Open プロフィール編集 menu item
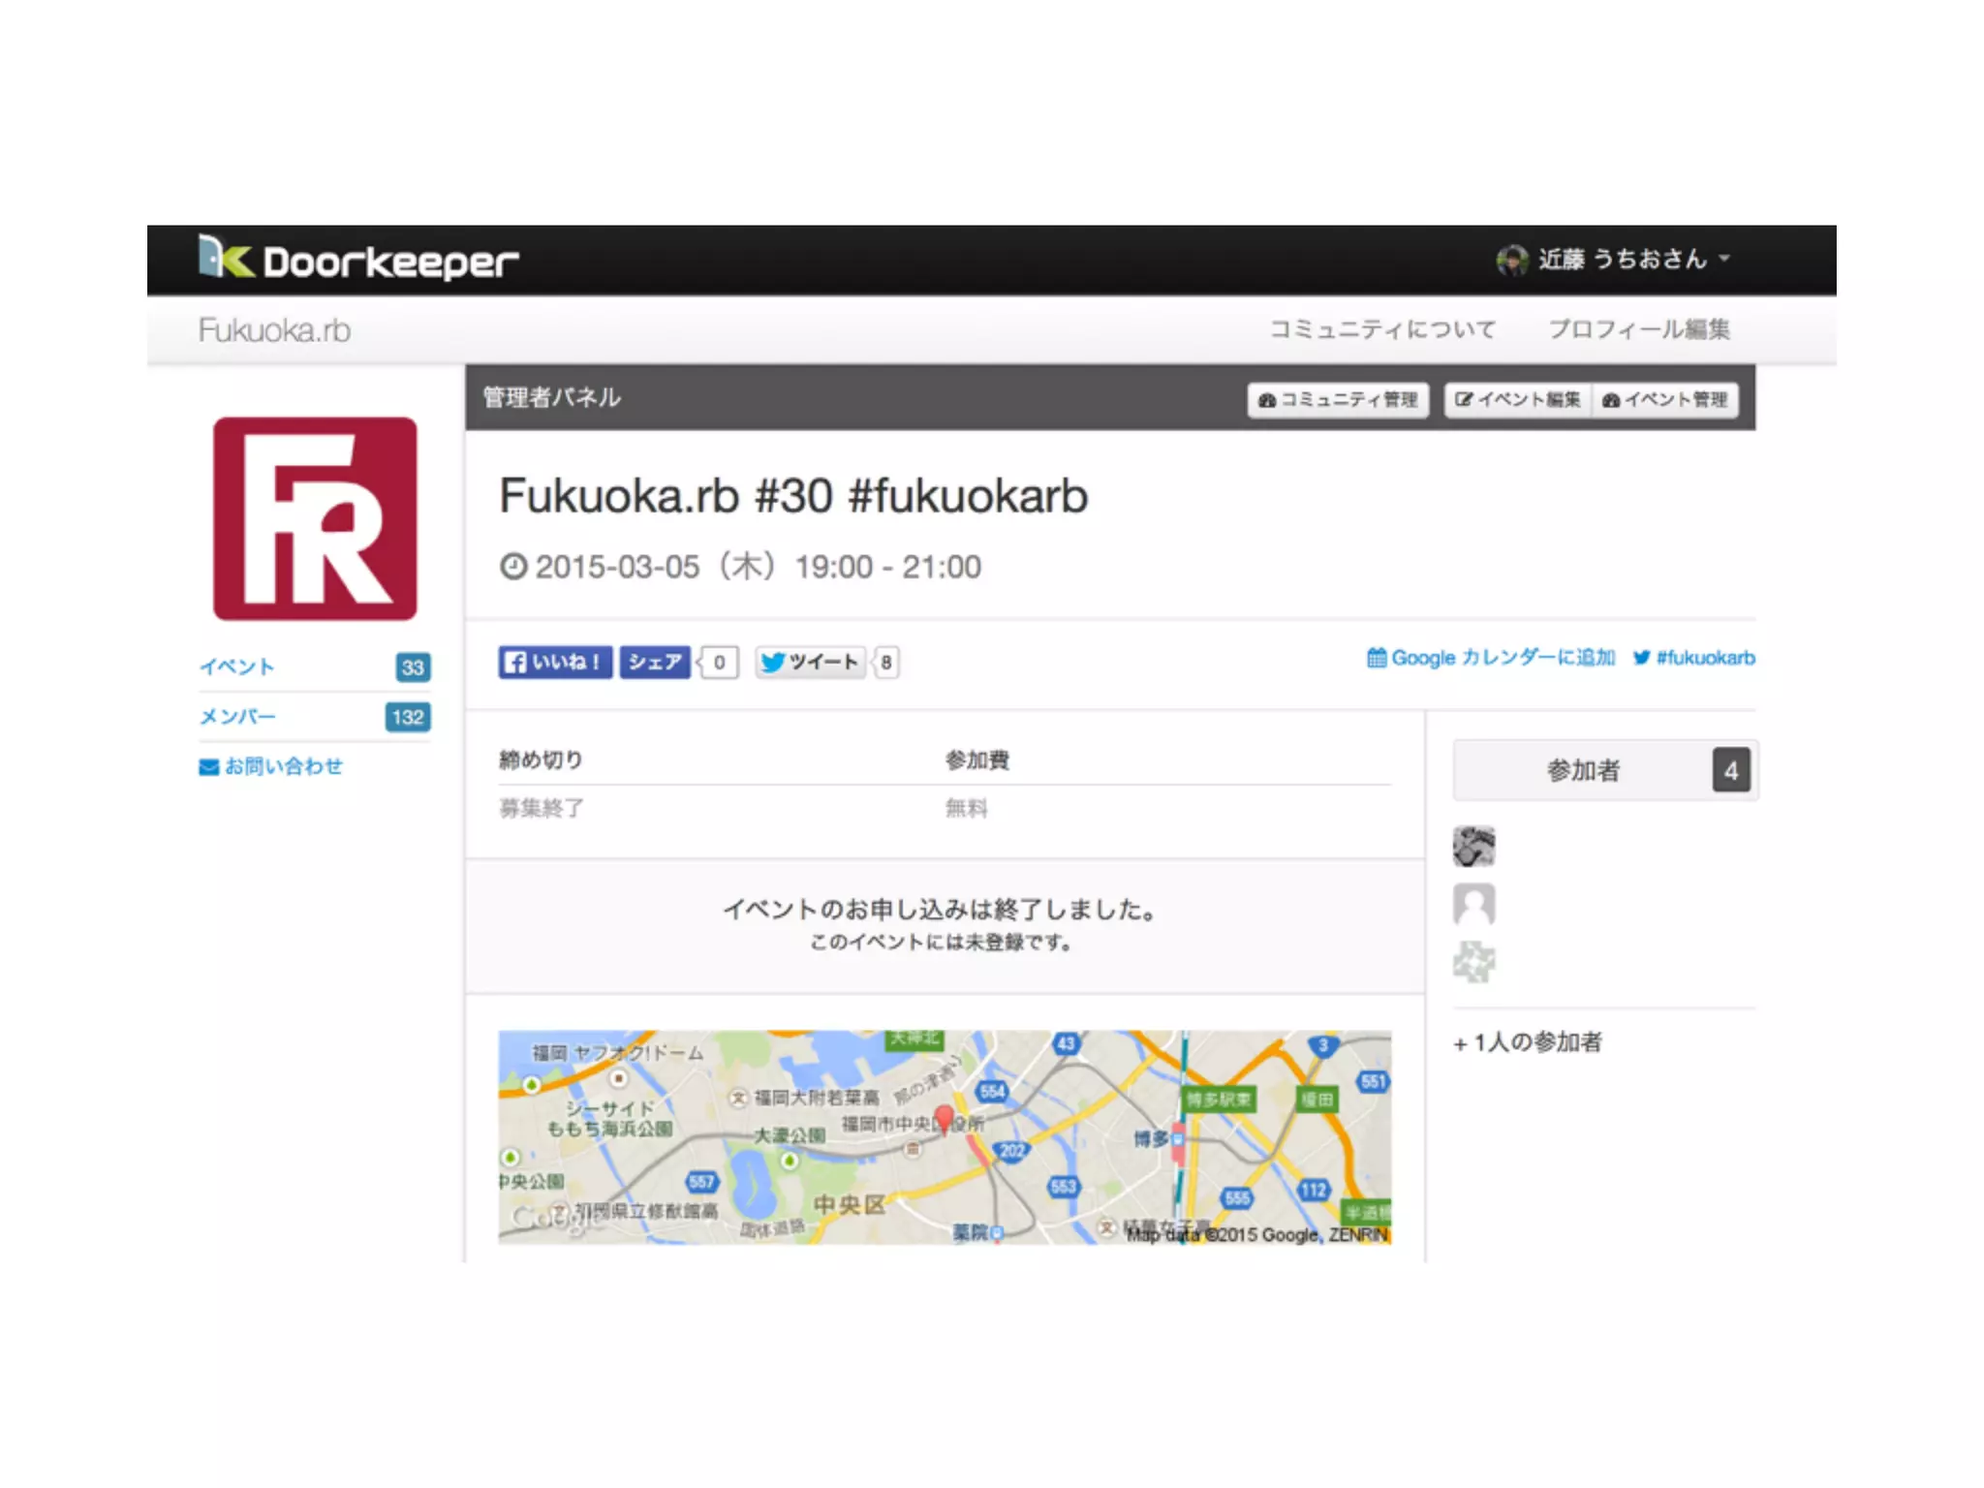1984x1488 pixels. tap(1638, 330)
